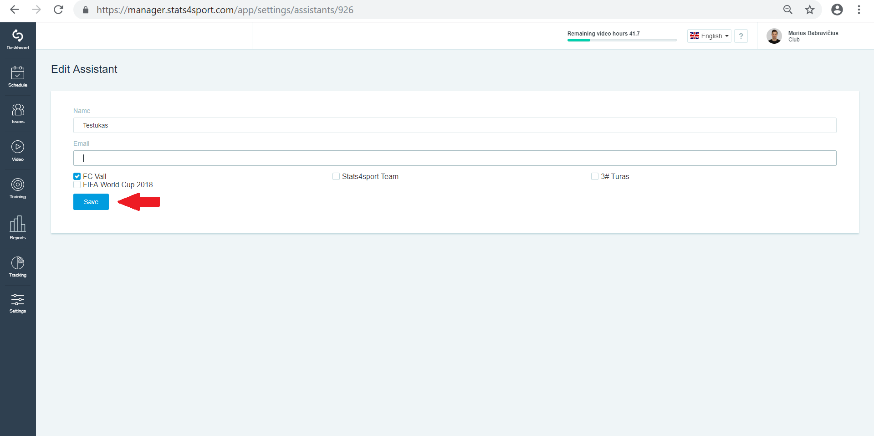Click the browser back arrow
The height and width of the screenshot is (436, 874).
click(15, 10)
